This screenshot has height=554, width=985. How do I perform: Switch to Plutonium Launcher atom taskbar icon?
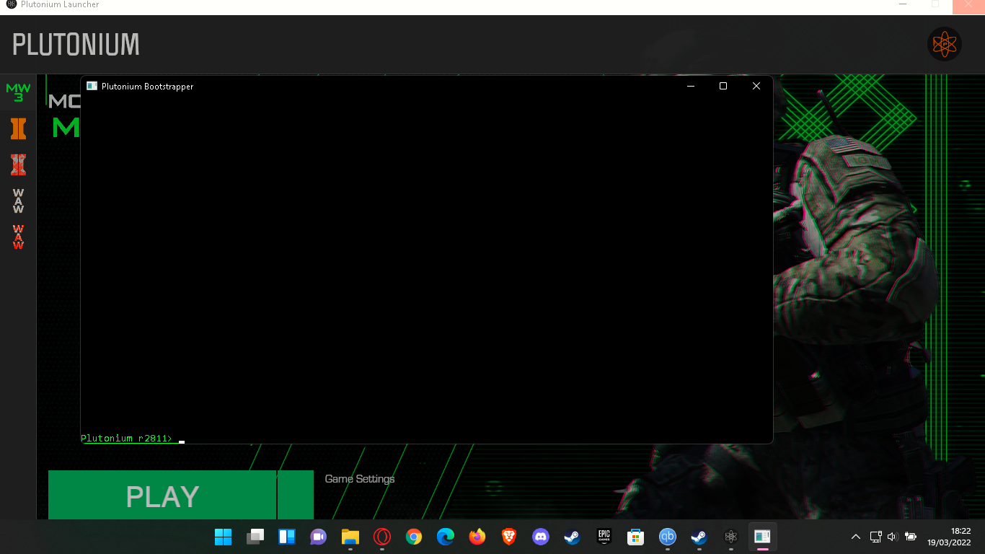pos(730,537)
